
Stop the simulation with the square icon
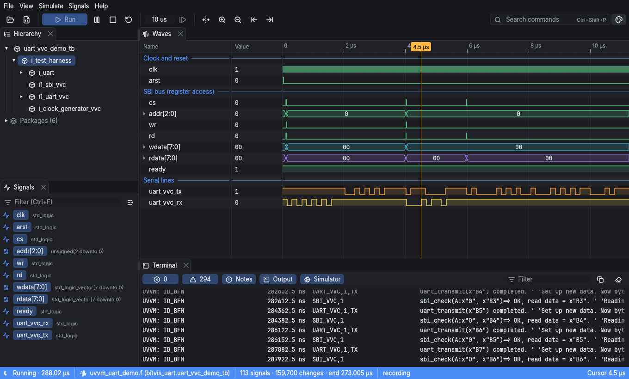click(x=113, y=19)
